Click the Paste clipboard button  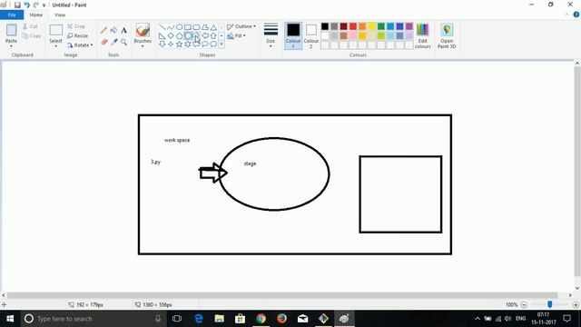(11, 31)
